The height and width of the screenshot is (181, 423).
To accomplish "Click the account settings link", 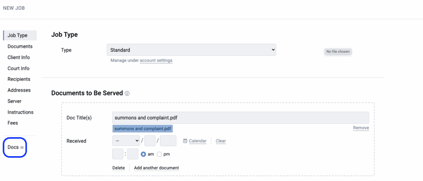I will pos(156,61).
